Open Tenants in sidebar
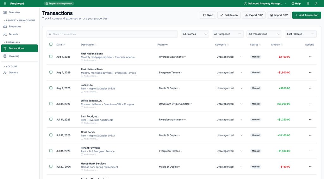The image size is (324, 179). 19,34
